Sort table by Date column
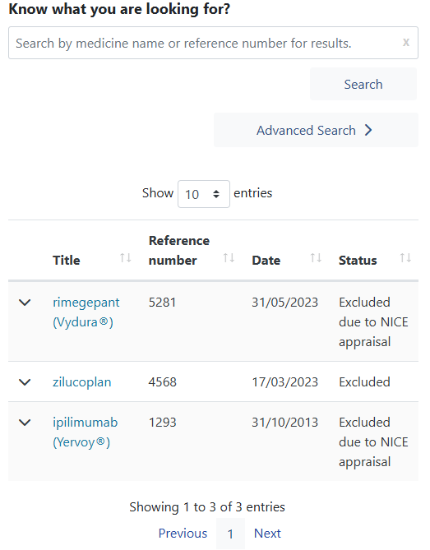 click(x=316, y=258)
